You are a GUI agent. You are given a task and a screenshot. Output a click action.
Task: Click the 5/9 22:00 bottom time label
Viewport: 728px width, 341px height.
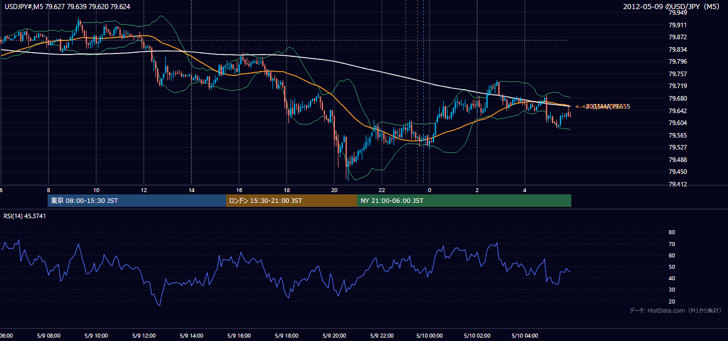[x=382, y=335]
